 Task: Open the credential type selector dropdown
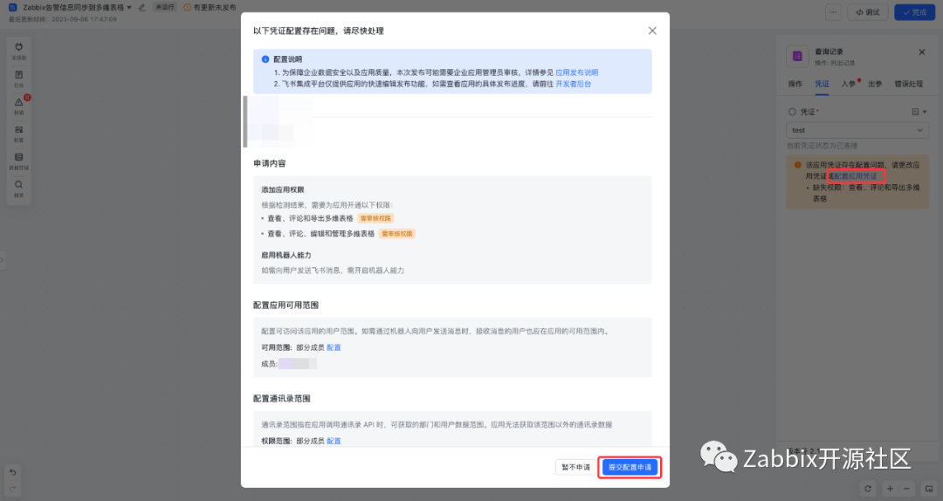[919, 112]
